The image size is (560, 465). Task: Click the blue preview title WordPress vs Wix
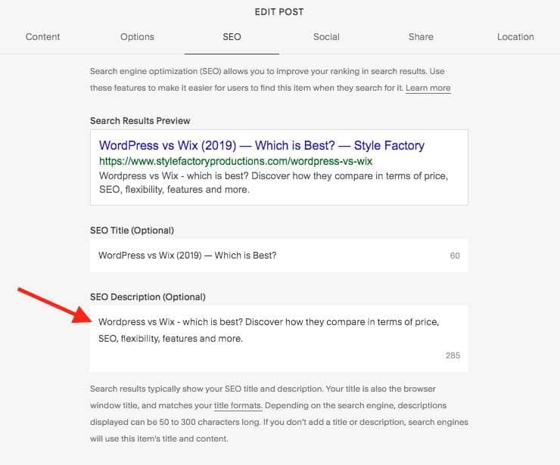click(x=261, y=146)
